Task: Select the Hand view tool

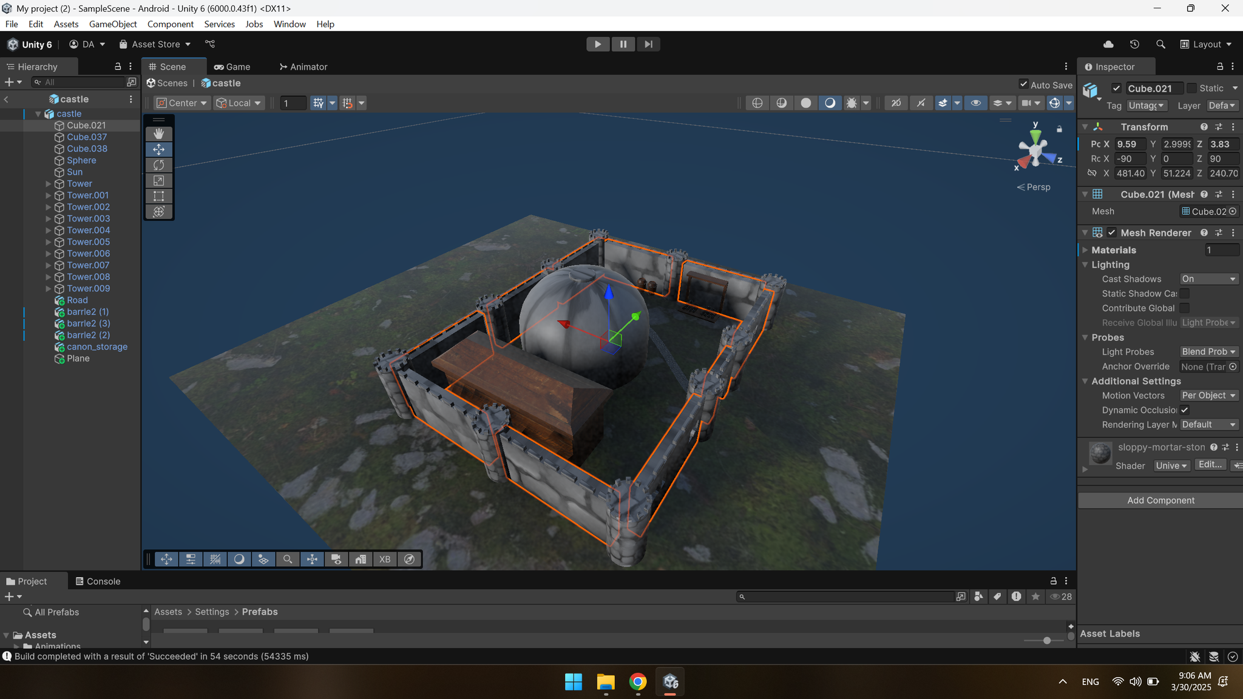Action: pyautogui.click(x=158, y=133)
